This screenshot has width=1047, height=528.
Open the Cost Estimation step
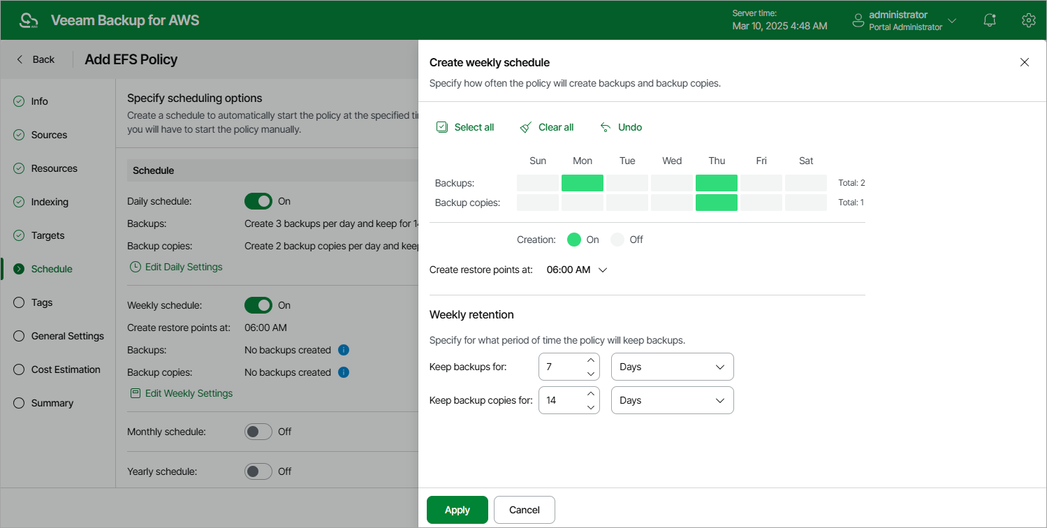[66, 369]
